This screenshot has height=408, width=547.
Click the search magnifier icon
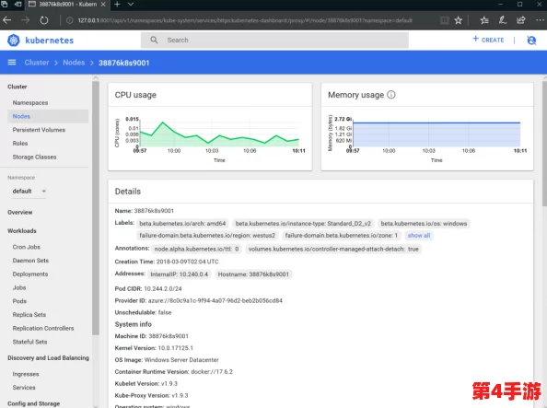[154, 41]
